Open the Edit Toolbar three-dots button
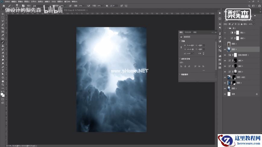Screen dimensions: 262x147 coord(3,88)
